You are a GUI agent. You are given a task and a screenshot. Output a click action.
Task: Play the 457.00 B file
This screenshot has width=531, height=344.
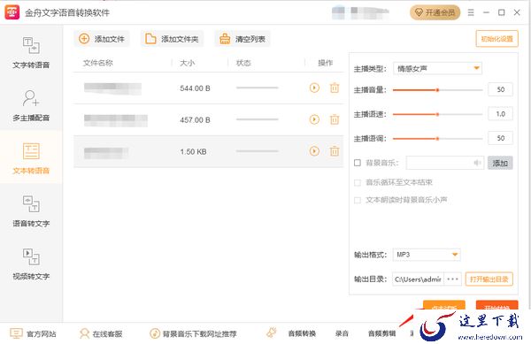pyautogui.click(x=314, y=119)
